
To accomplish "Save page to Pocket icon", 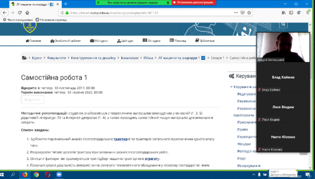I will 243,13.
